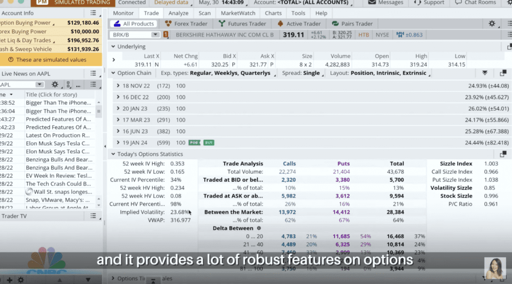This screenshot has width=512, height=284.
Task: Click news list scrollbar up arrow
Action: click(x=98, y=103)
